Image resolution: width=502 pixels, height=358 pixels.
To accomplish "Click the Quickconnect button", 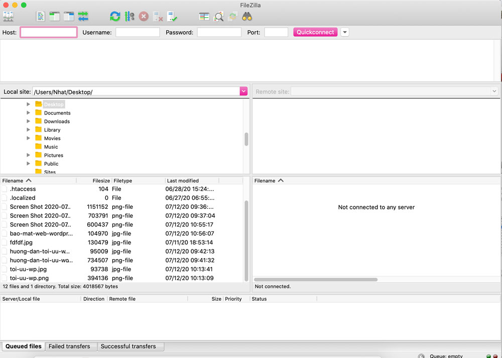I will (x=315, y=32).
